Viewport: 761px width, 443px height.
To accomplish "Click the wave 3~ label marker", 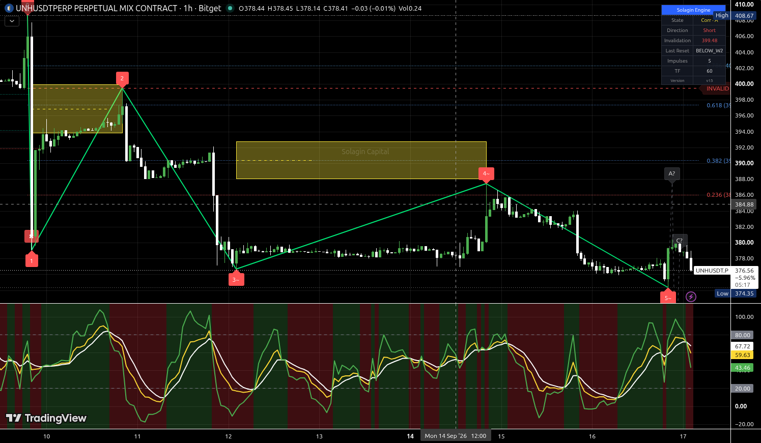I will (236, 279).
